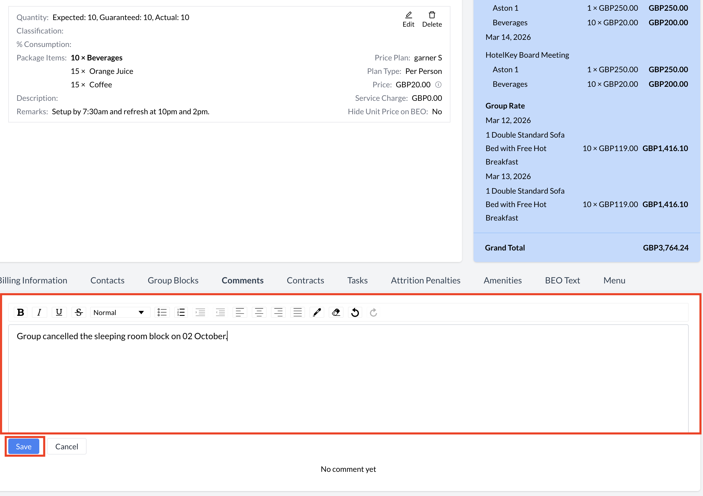
Task: Justify the comment text
Action: (298, 313)
